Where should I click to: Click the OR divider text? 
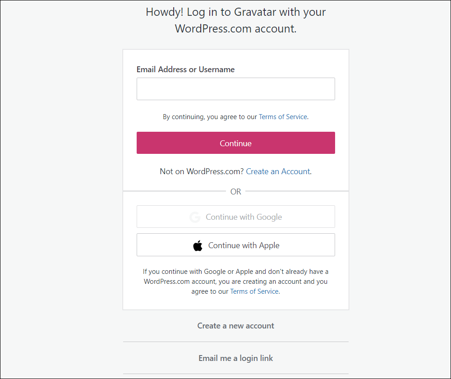[x=235, y=192]
